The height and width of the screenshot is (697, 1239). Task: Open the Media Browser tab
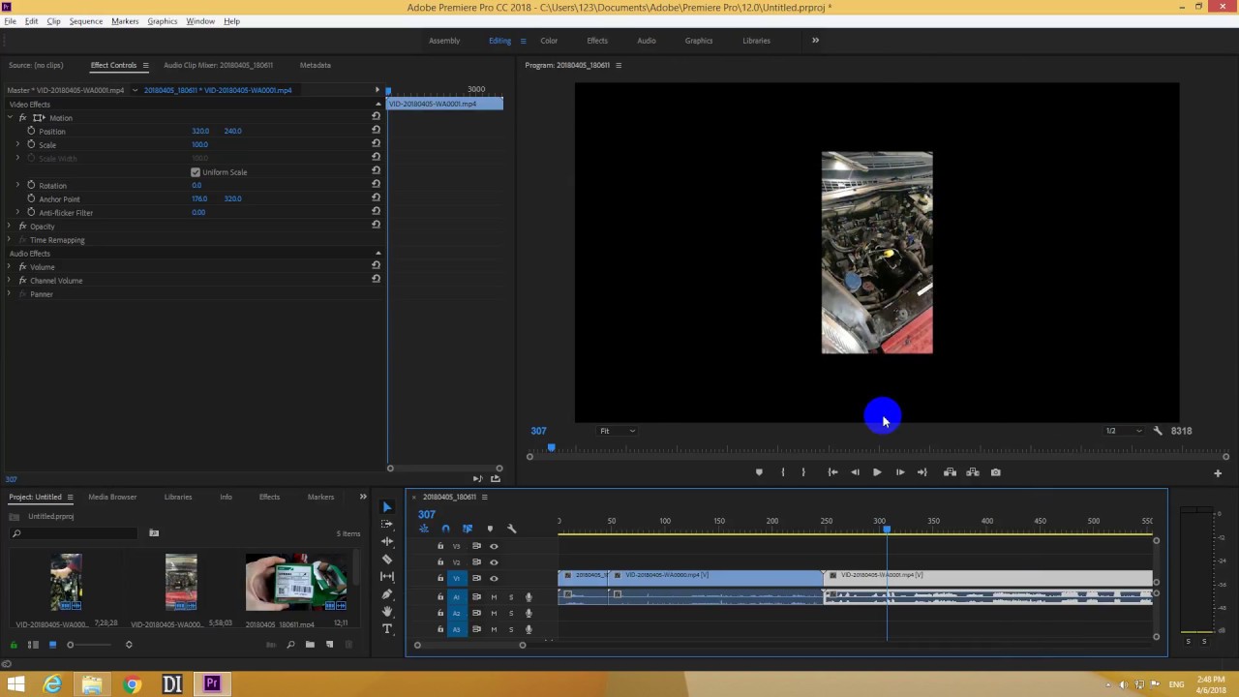(112, 497)
